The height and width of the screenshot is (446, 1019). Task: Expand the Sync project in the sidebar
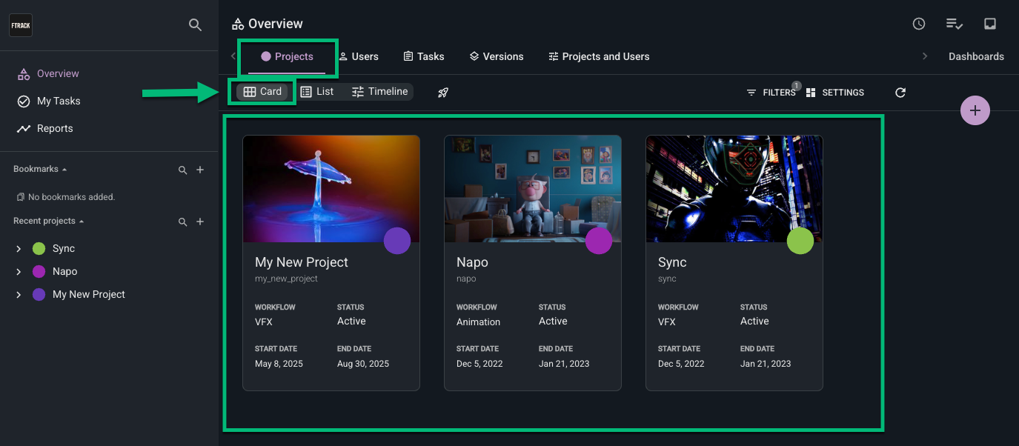(19, 249)
